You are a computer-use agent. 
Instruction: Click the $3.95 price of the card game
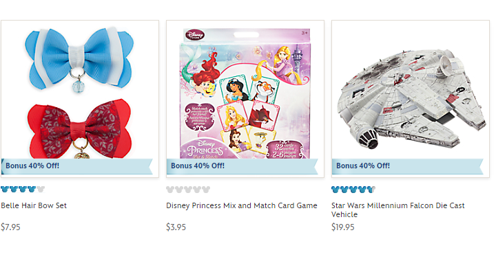(x=176, y=227)
